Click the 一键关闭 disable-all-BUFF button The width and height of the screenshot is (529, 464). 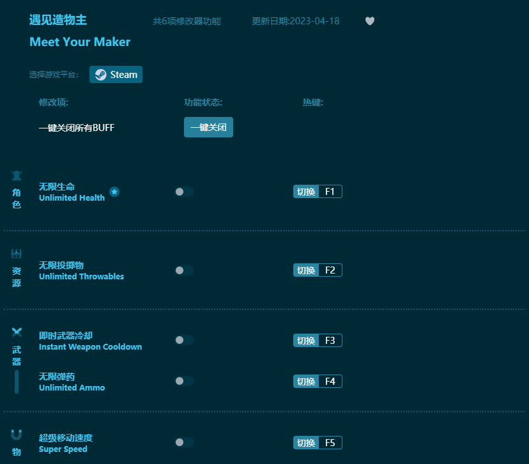coord(208,127)
